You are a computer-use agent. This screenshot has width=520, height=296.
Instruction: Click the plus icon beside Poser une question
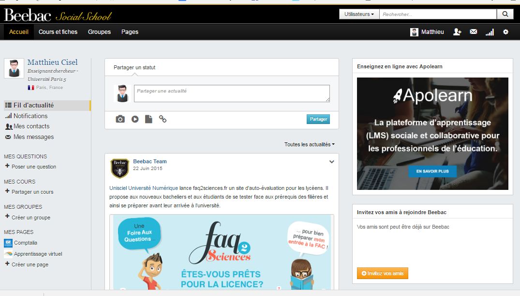coord(7,166)
